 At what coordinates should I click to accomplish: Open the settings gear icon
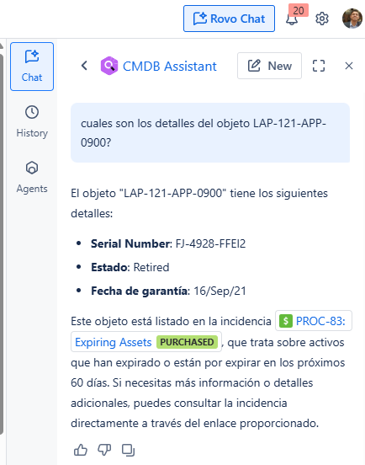click(x=322, y=19)
